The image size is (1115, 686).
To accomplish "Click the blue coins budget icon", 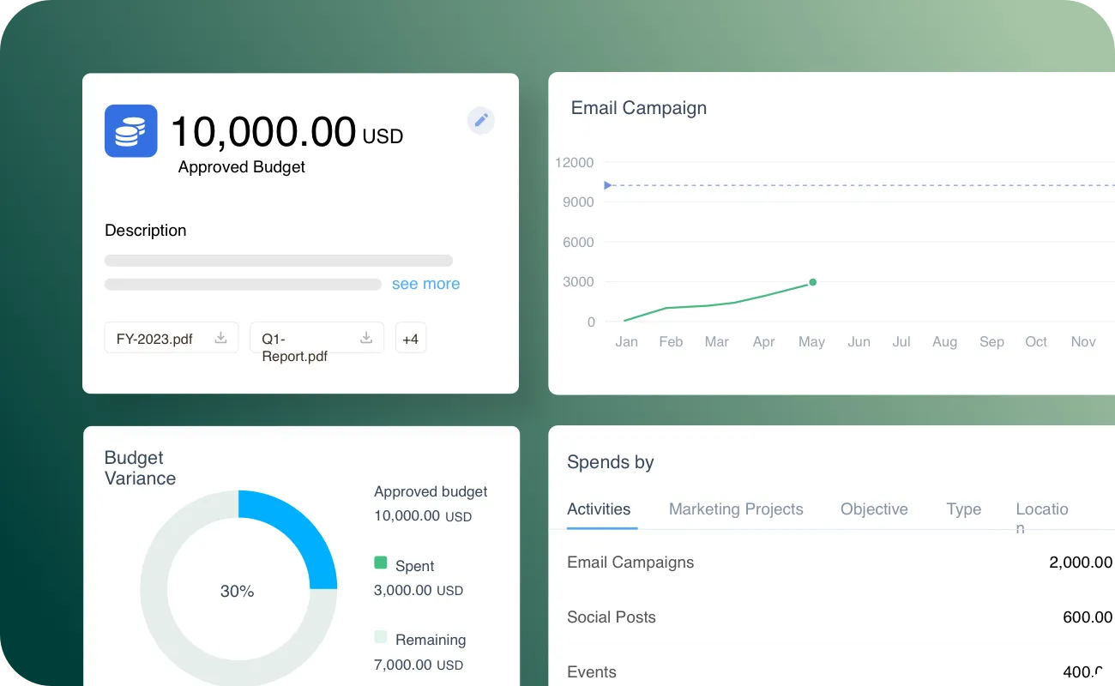I will pyautogui.click(x=130, y=131).
